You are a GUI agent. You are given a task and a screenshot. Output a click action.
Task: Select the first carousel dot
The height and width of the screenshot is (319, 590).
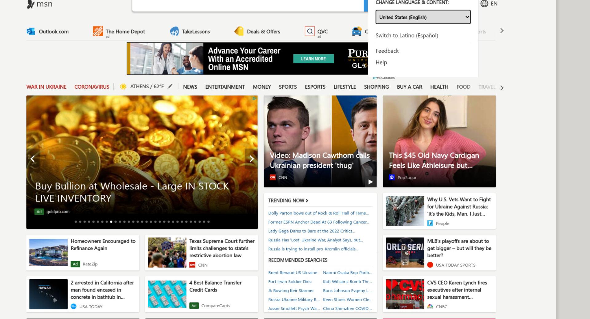point(76,221)
